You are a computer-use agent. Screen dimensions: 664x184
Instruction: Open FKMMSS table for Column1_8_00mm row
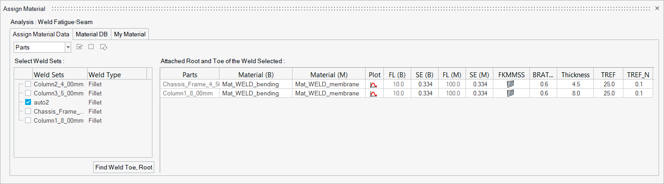511,93
